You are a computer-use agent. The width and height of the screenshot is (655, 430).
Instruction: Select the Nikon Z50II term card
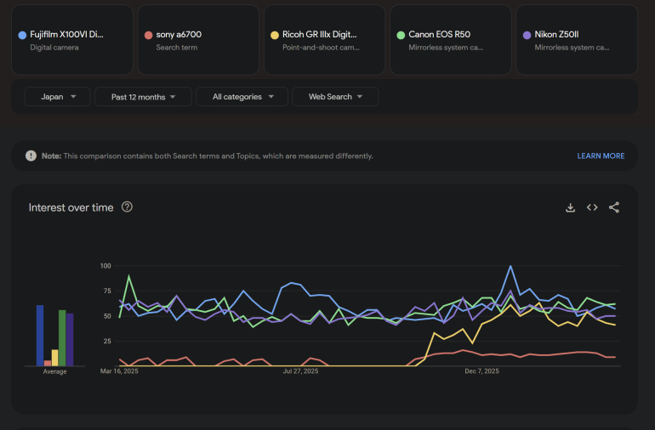pyautogui.click(x=577, y=40)
